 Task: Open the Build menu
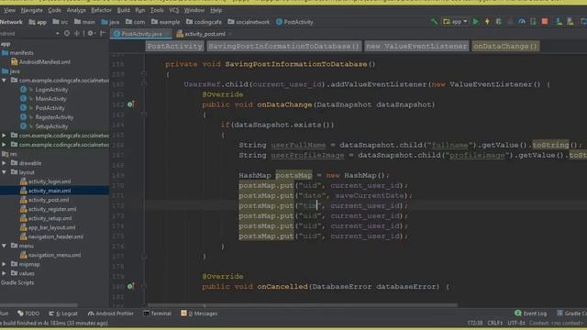123,10
